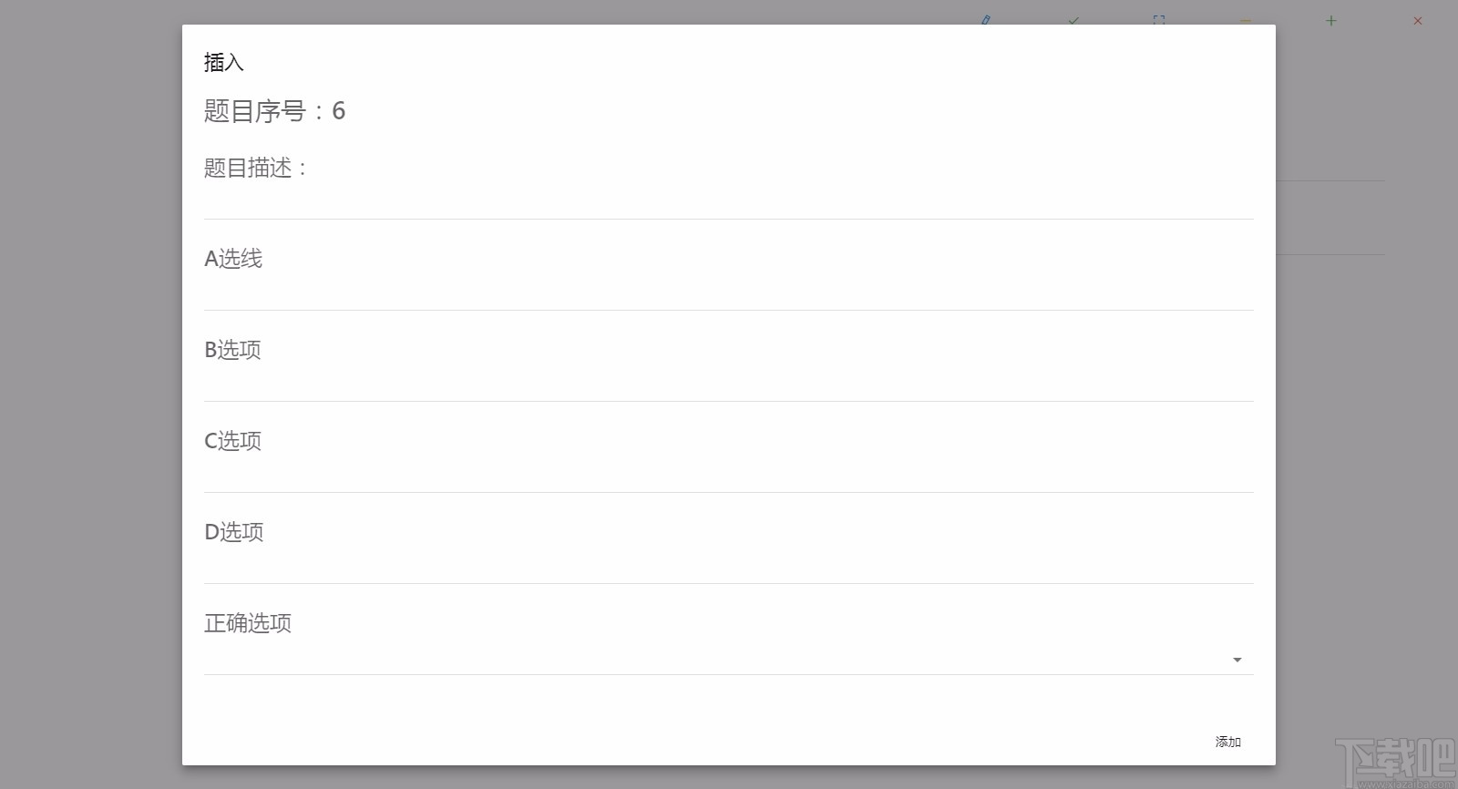Select the B选项 input field
Image resolution: width=1458 pixels, height=789 pixels.
[x=728, y=384]
